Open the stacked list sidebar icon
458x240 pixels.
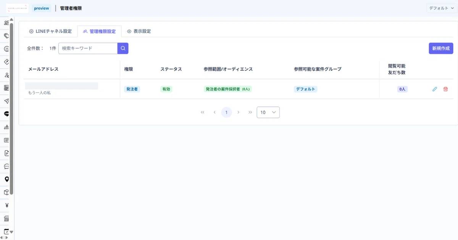pyautogui.click(x=6, y=88)
